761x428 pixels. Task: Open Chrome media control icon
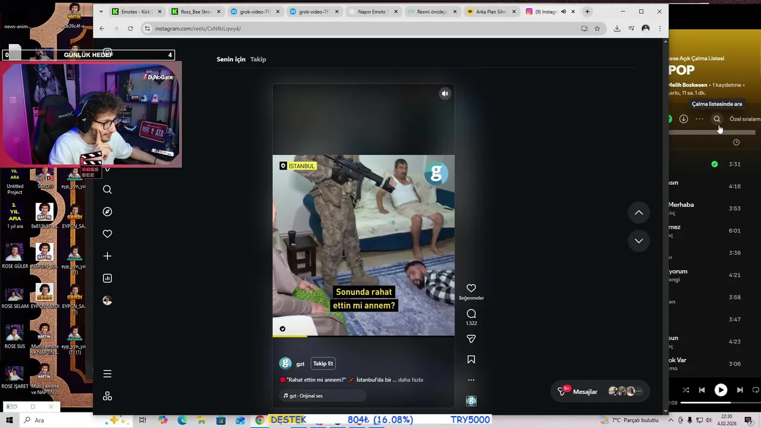(x=631, y=29)
